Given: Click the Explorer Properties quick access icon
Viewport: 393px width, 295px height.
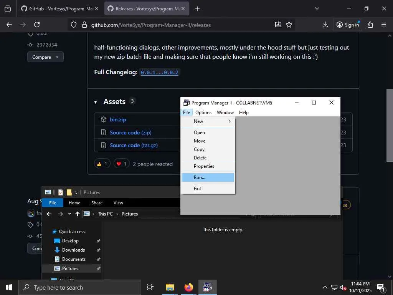Looking at the screenshot, I should (60, 192).
